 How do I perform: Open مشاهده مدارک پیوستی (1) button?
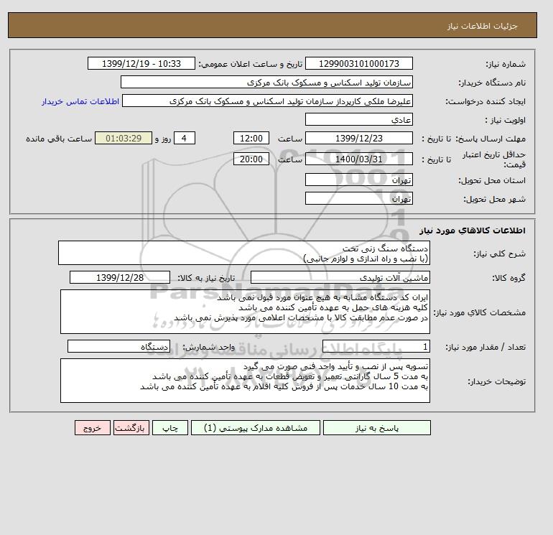click(256, 428)
